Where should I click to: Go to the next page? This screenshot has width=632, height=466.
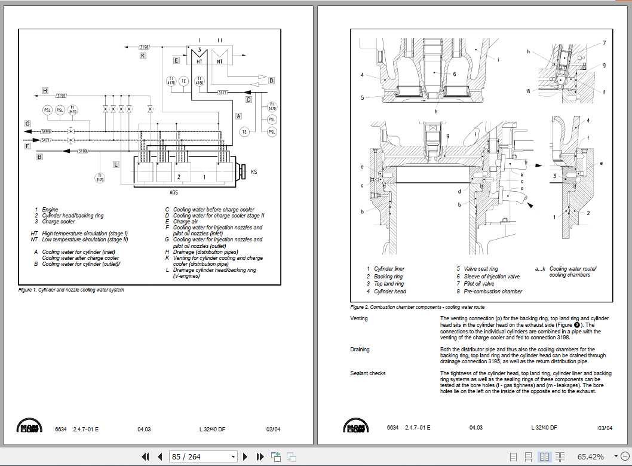[246, 456]
